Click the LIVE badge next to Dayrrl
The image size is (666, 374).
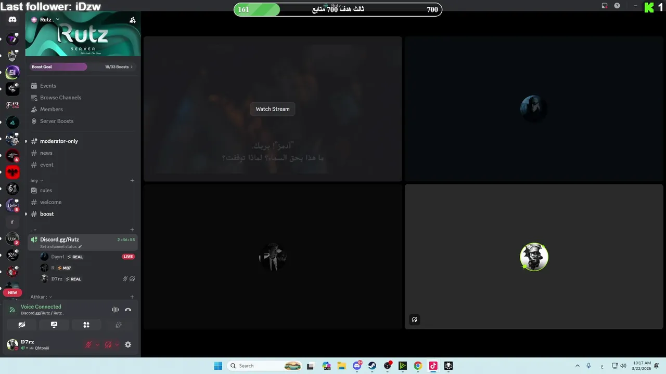coord(128,257)
